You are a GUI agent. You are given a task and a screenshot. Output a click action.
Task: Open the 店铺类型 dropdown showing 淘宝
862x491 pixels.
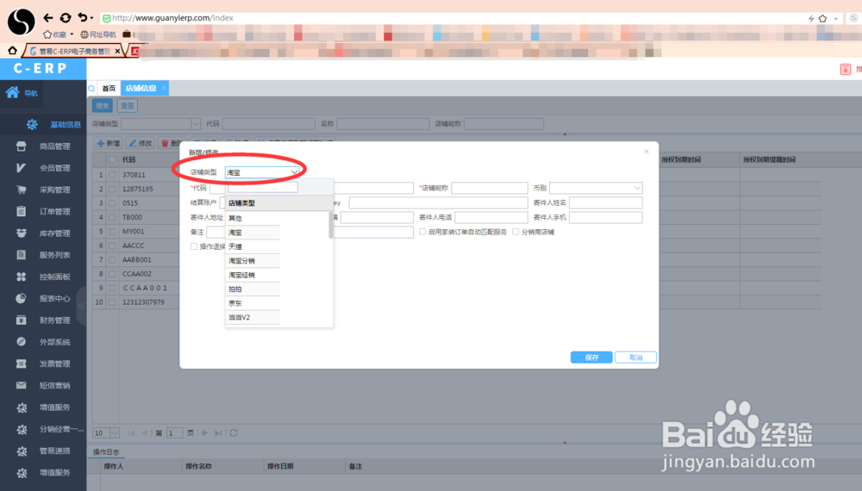click(263, 172)
